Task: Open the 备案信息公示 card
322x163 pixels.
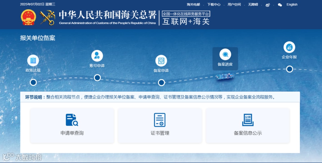Action: point(248,125)
